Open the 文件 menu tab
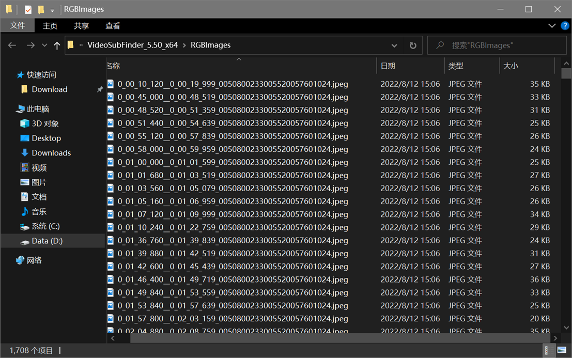The height and width of the screenshot is (358, 572). point(18,25)
